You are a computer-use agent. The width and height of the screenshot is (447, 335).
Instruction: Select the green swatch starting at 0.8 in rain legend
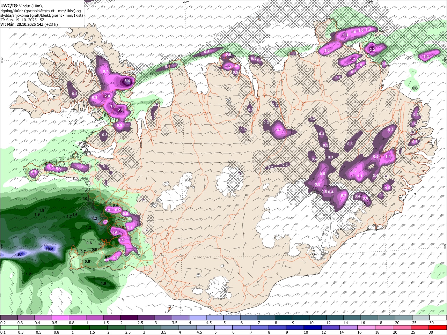coord(63,327)
